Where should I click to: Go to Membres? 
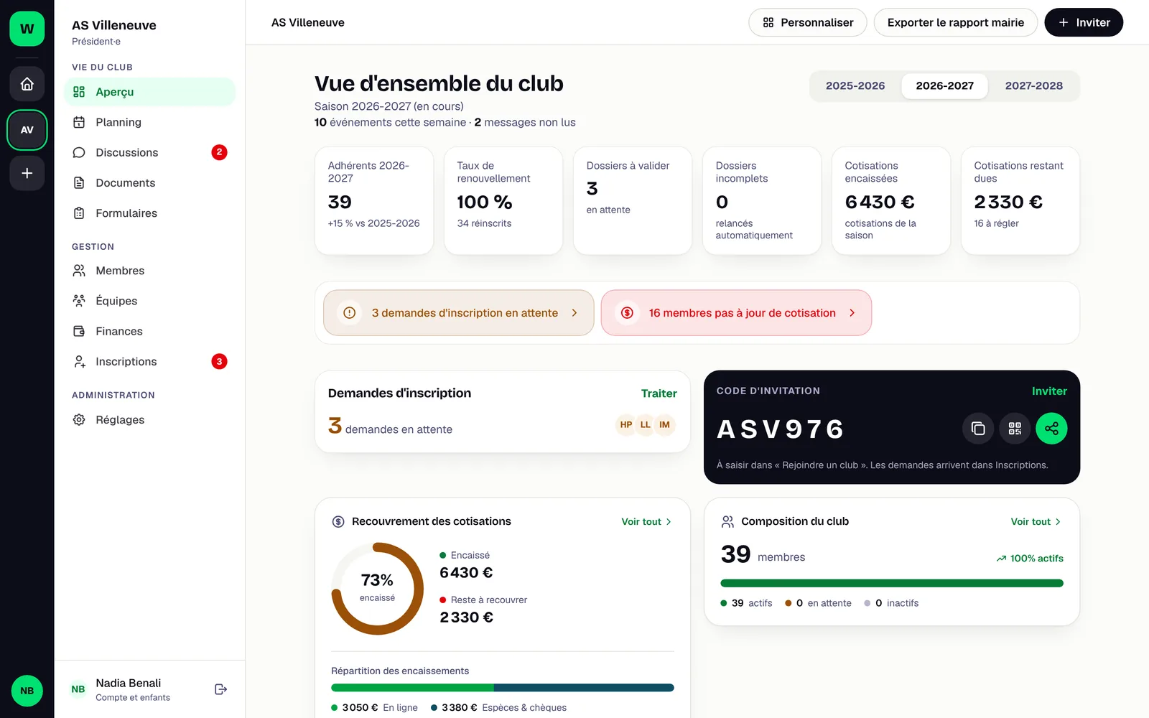(150, 271)
